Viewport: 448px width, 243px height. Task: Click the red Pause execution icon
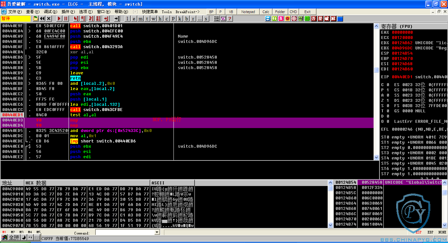click(66, 19)
